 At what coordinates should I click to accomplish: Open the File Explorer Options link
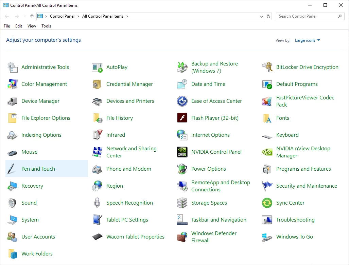click(x=46, y=118)
